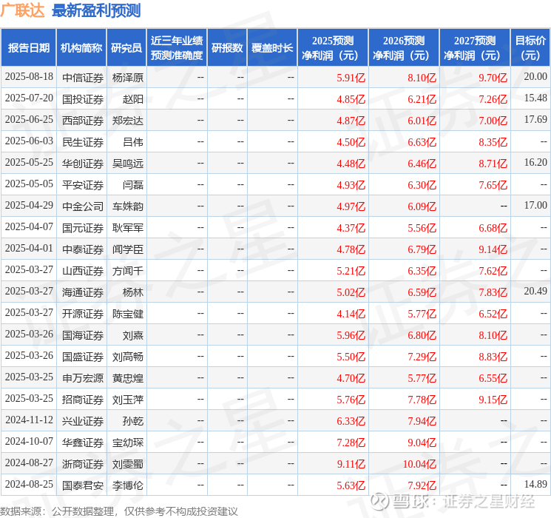
Task: Select institution 招商证券
Action: pos(83,400)
